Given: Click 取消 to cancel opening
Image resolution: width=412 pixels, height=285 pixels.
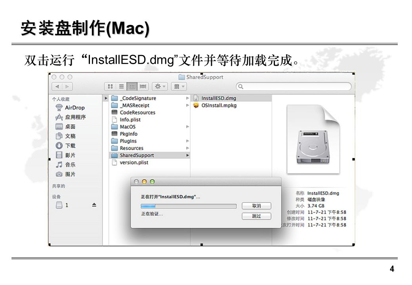Looking at the screenshot, I should click(x=256, y=206).
